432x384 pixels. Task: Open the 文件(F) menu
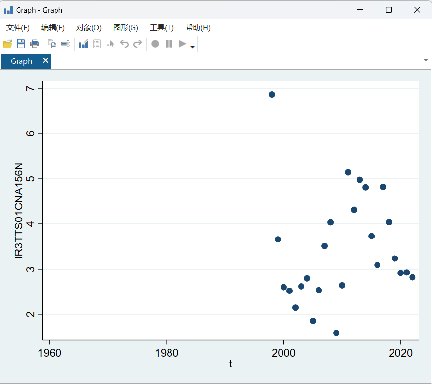point(18,28)
